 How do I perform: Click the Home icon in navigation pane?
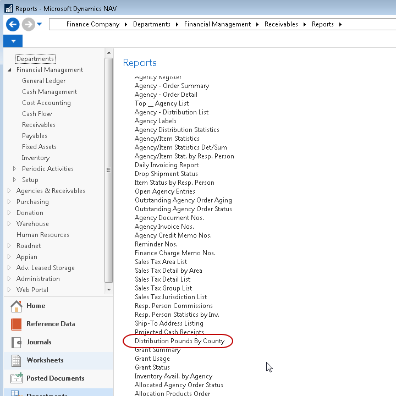click(x=16, y=306)
